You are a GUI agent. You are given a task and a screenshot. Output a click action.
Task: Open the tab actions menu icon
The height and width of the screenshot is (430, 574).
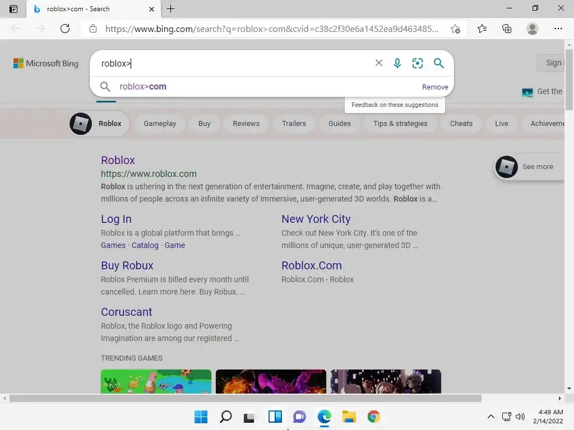pyautogui.click(x=13, y=9)
